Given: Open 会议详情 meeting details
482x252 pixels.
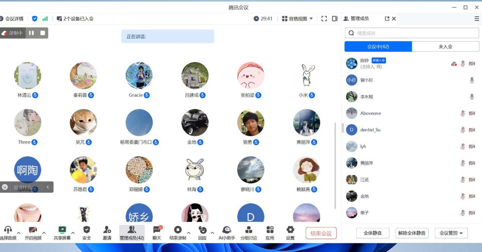Looking at the screenshot, I should [x=12, y=19].
